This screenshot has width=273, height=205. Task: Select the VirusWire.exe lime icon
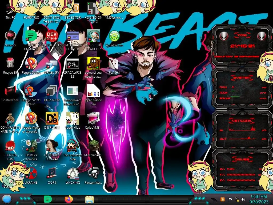[114, 38]
